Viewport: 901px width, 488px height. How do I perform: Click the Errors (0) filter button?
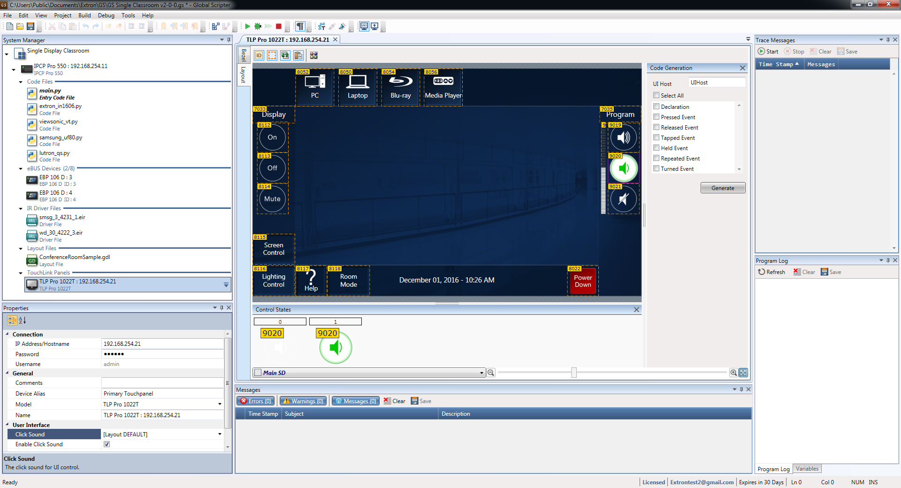point(256,401)
